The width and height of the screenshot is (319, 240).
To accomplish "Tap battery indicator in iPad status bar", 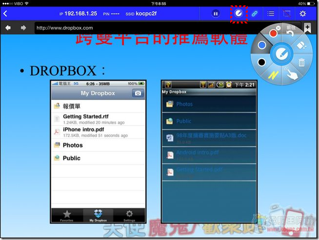I will coord(311,4).
